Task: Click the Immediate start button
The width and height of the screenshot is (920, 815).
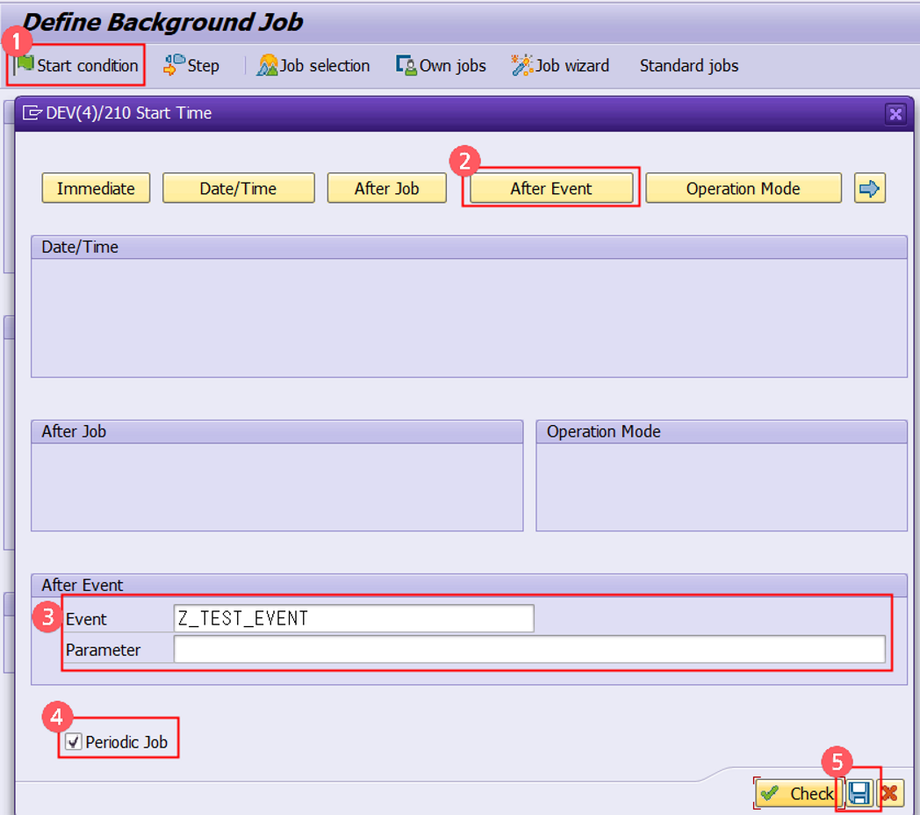Action: [97, 189]
